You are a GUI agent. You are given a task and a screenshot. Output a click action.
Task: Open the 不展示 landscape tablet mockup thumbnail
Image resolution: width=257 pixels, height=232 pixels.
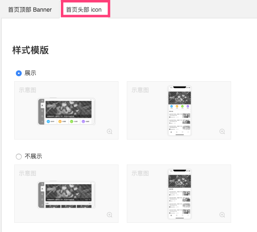click(x=66, y=195)
